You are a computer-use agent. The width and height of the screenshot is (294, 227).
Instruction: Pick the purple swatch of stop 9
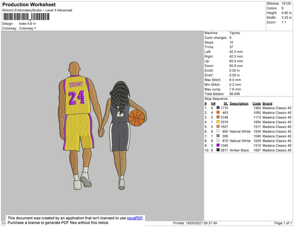pyautogui.click(x=218, y=145)
